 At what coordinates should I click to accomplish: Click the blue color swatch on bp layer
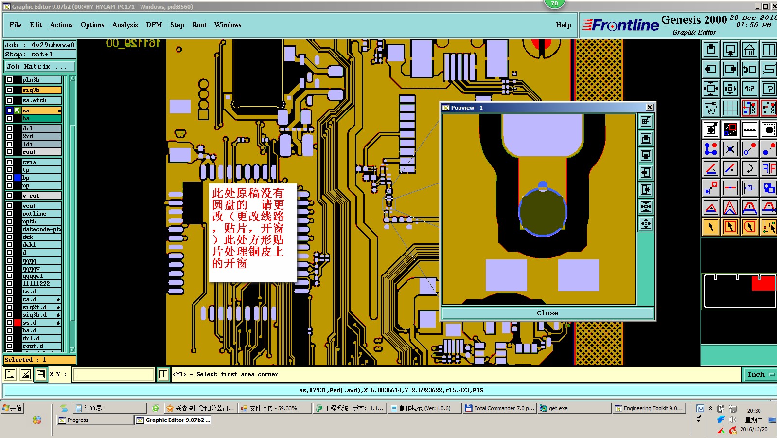coord(18,178)
